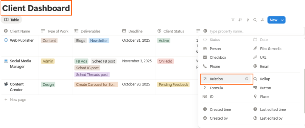
Task: Click the sort arrows icon
Action: click(x=240, y=20)
